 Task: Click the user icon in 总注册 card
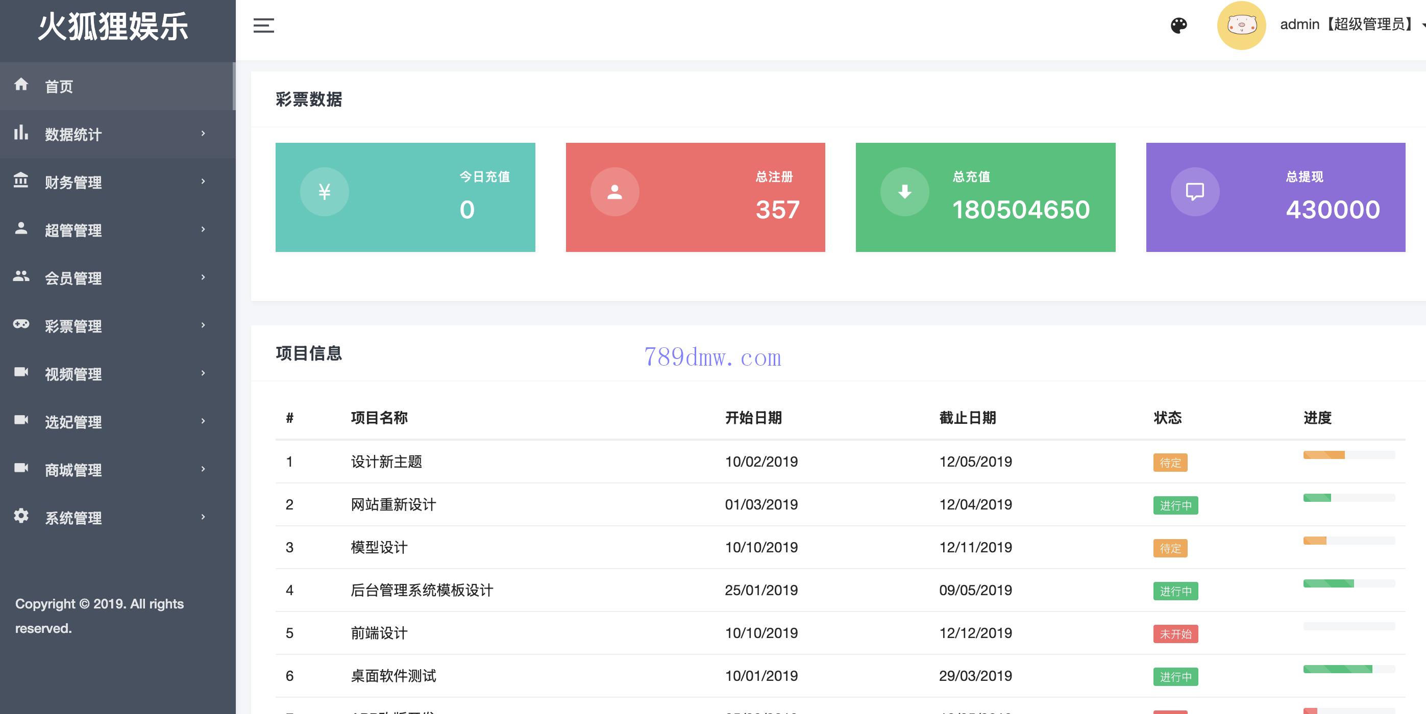tap(614, 192)
